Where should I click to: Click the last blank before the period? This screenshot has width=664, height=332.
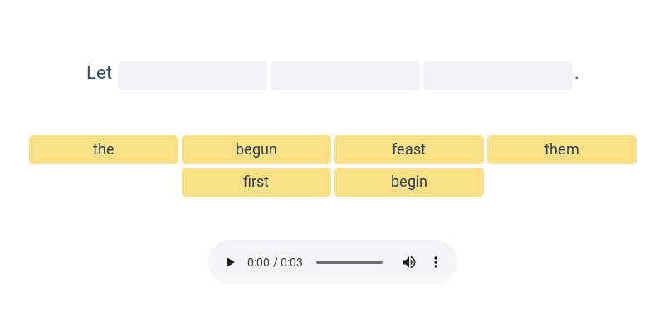pos(498,76)
